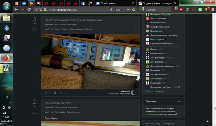Close the Сообщения tab
Viewport: 216px width, 126px height.
coord(133,3)
